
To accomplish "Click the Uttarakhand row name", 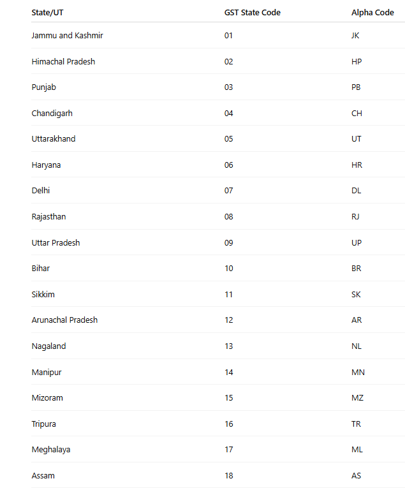I will pyautogui.click(x=54, y=139).
